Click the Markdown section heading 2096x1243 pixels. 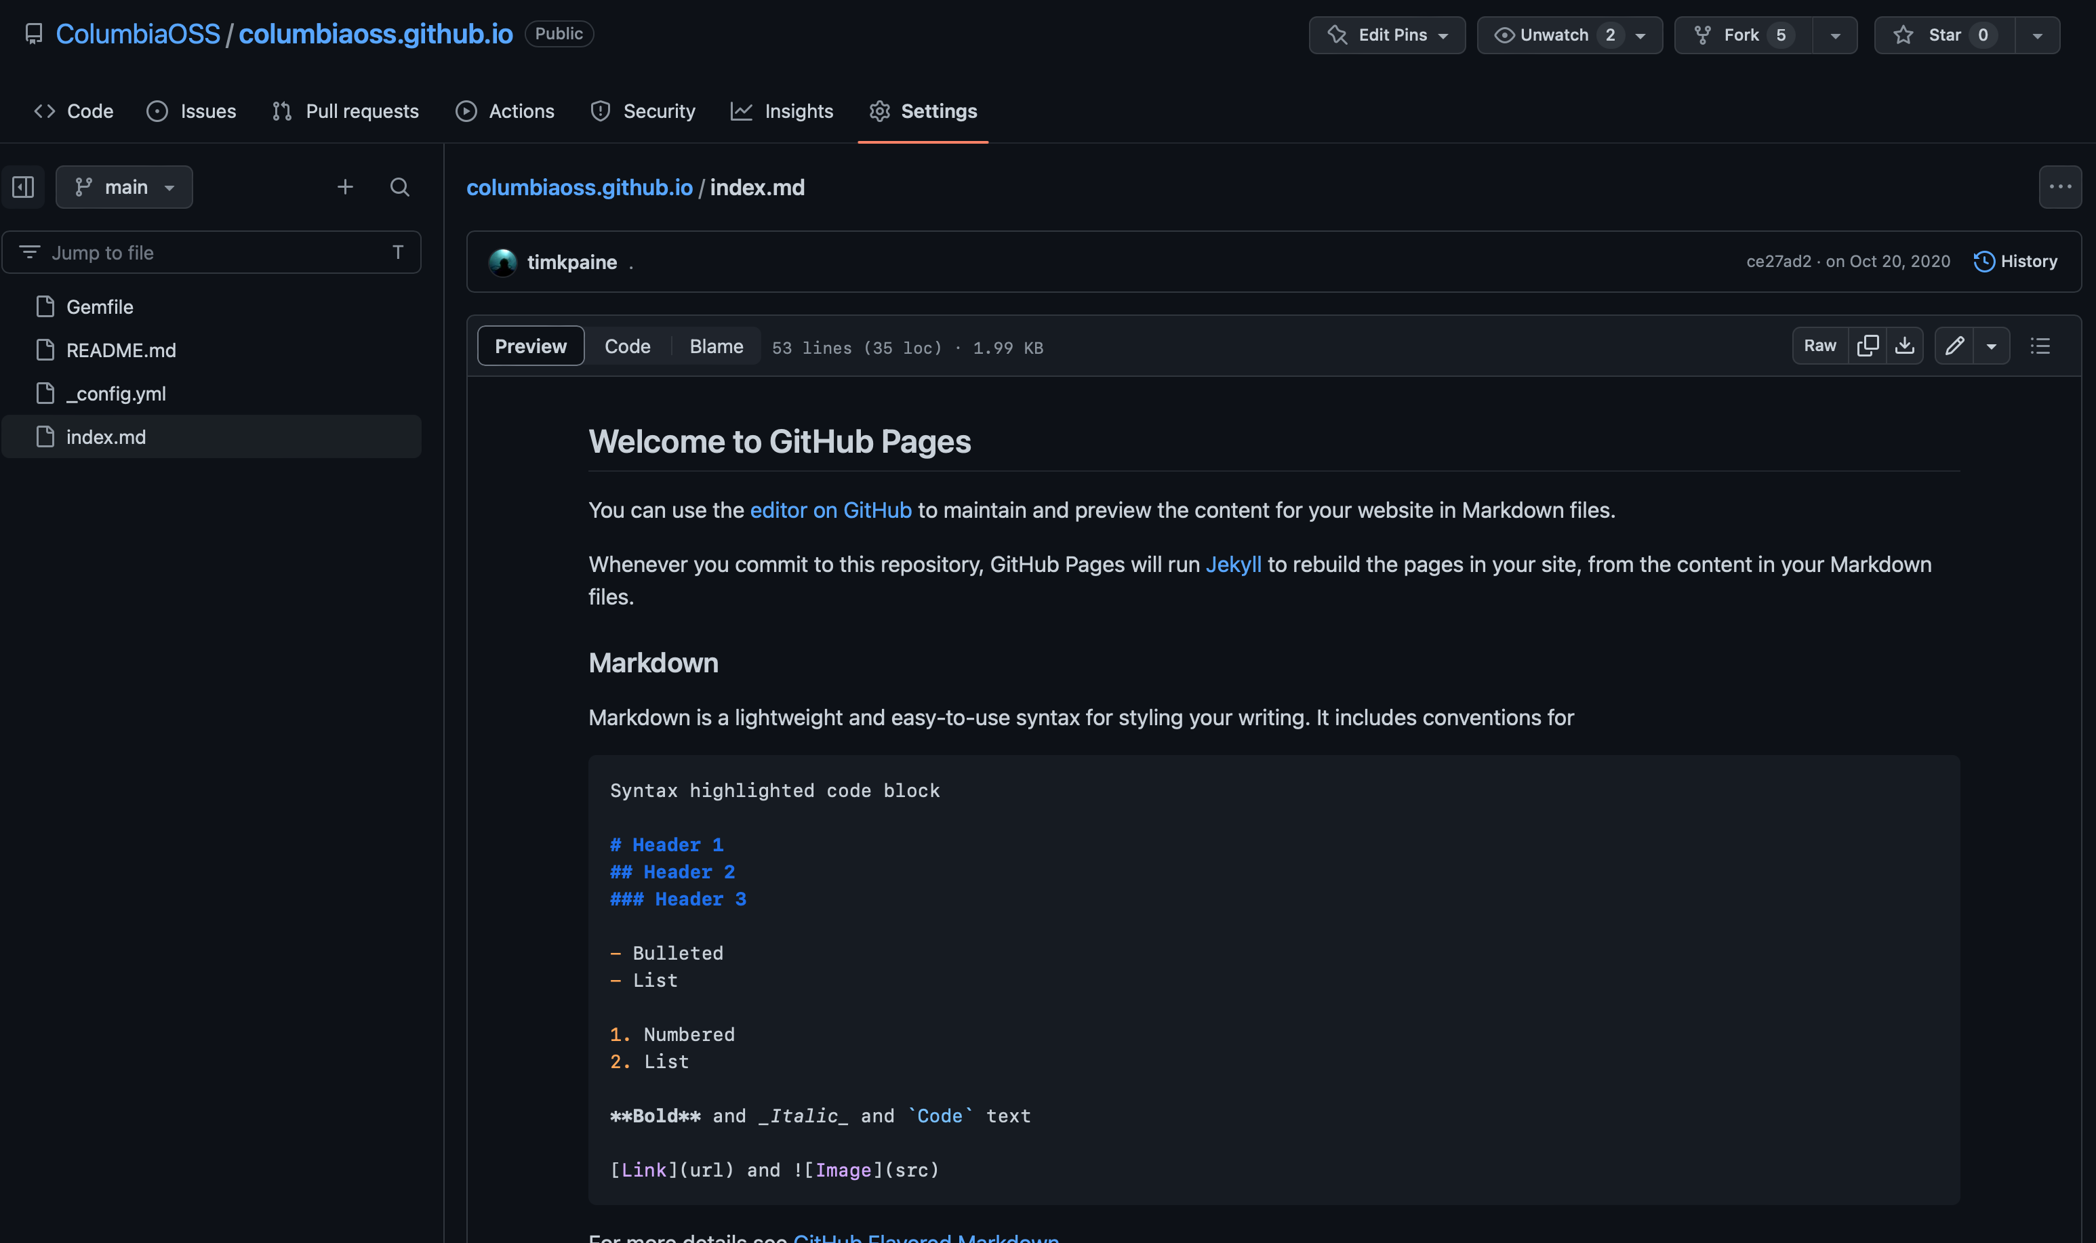pos(653,663)
